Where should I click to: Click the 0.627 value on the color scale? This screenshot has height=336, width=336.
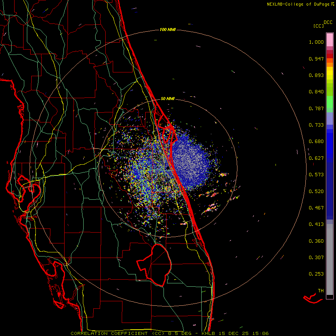pyautogui.click(x=316, y=158)
